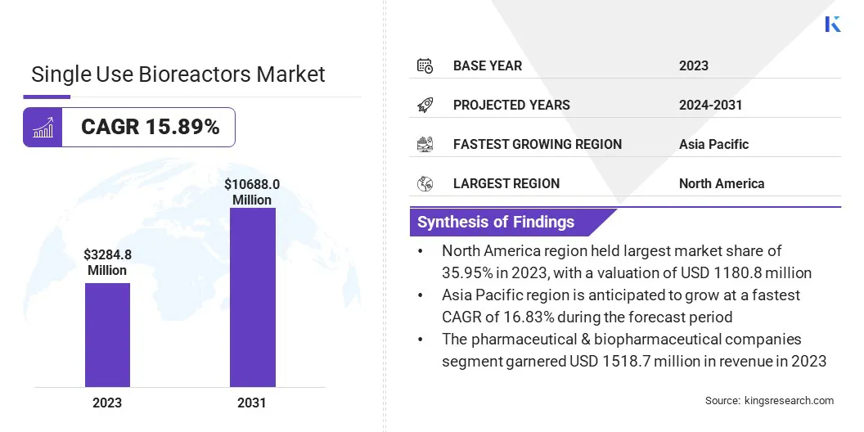Viewport: 864px width, 432px height.
Task: Click the North America market share bullet
Action: tap(624, 262)
